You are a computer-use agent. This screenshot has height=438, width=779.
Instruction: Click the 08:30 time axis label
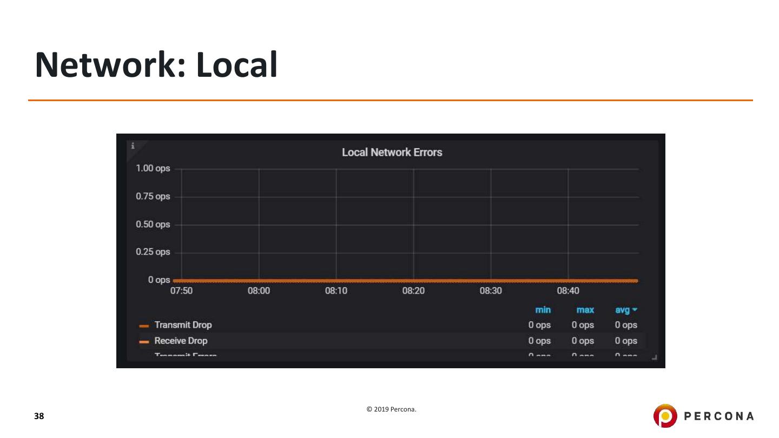point(491,291)
